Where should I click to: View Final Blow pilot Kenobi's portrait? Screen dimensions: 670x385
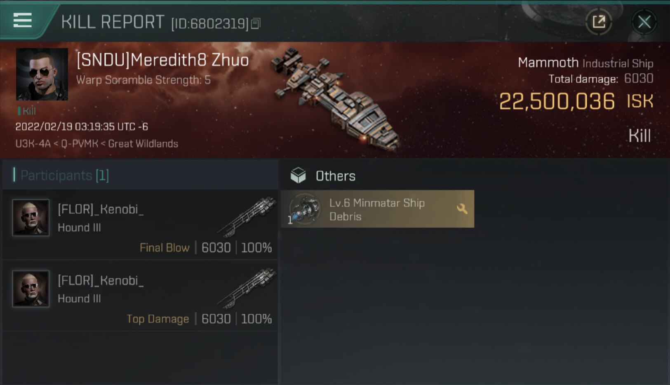(x=31, y=217)
